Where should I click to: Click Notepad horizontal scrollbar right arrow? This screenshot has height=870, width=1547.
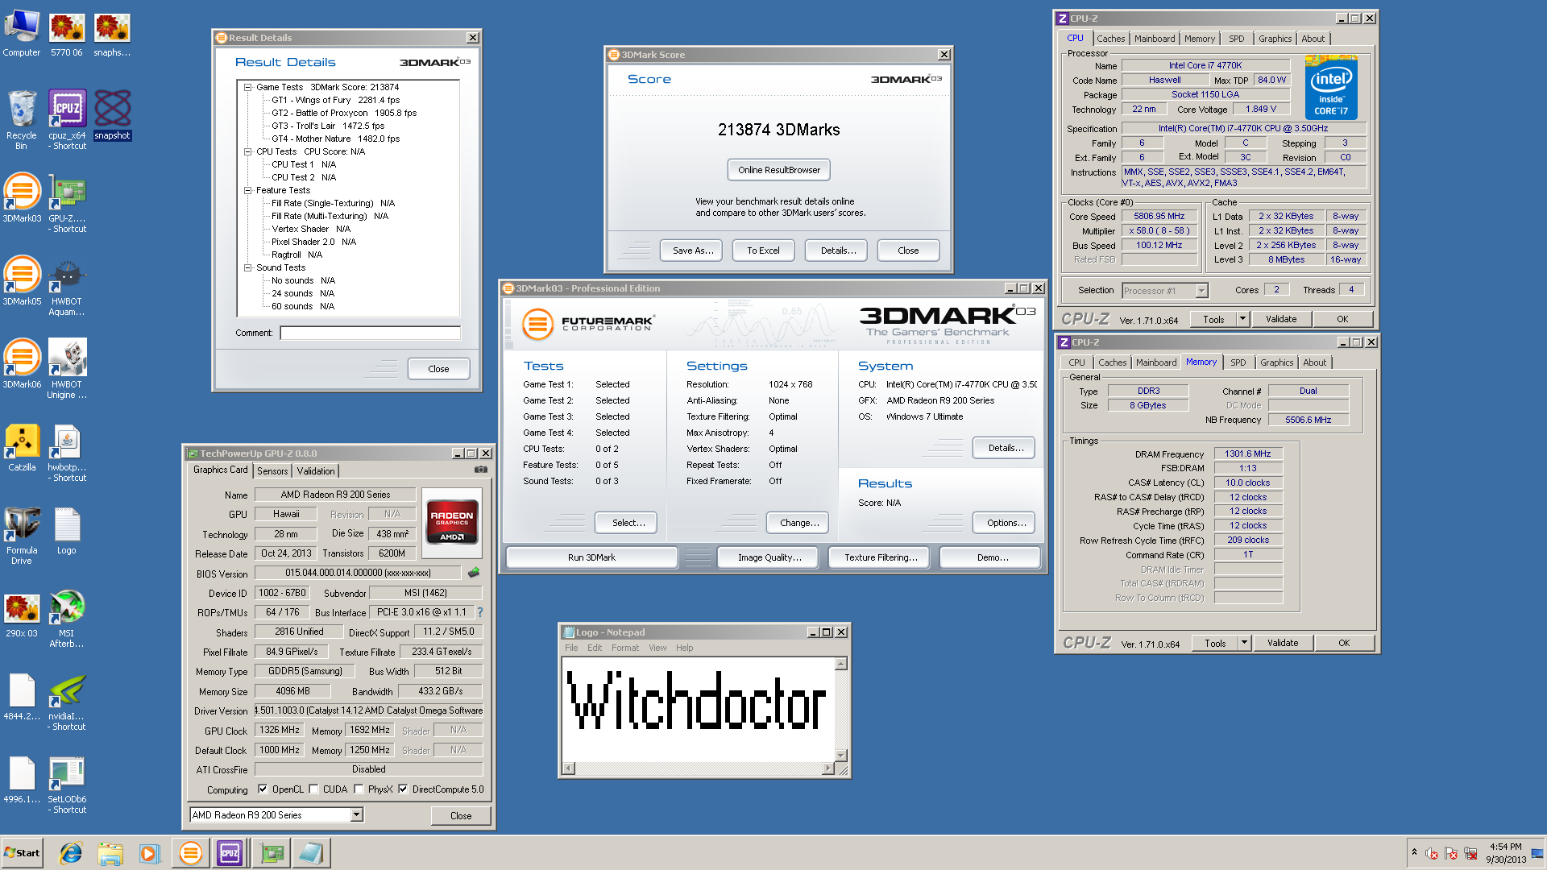[827, 768]
